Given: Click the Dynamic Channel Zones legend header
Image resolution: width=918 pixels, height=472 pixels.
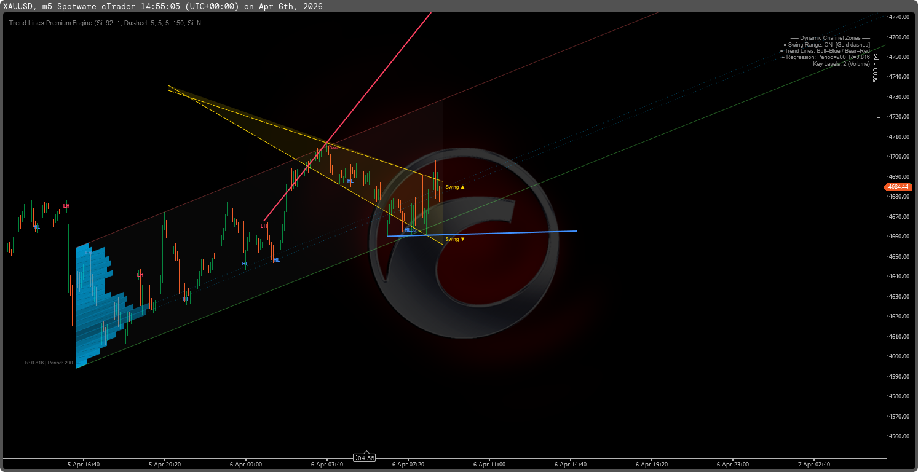Looking at the screenshot, I should click(x=829, y=38).
